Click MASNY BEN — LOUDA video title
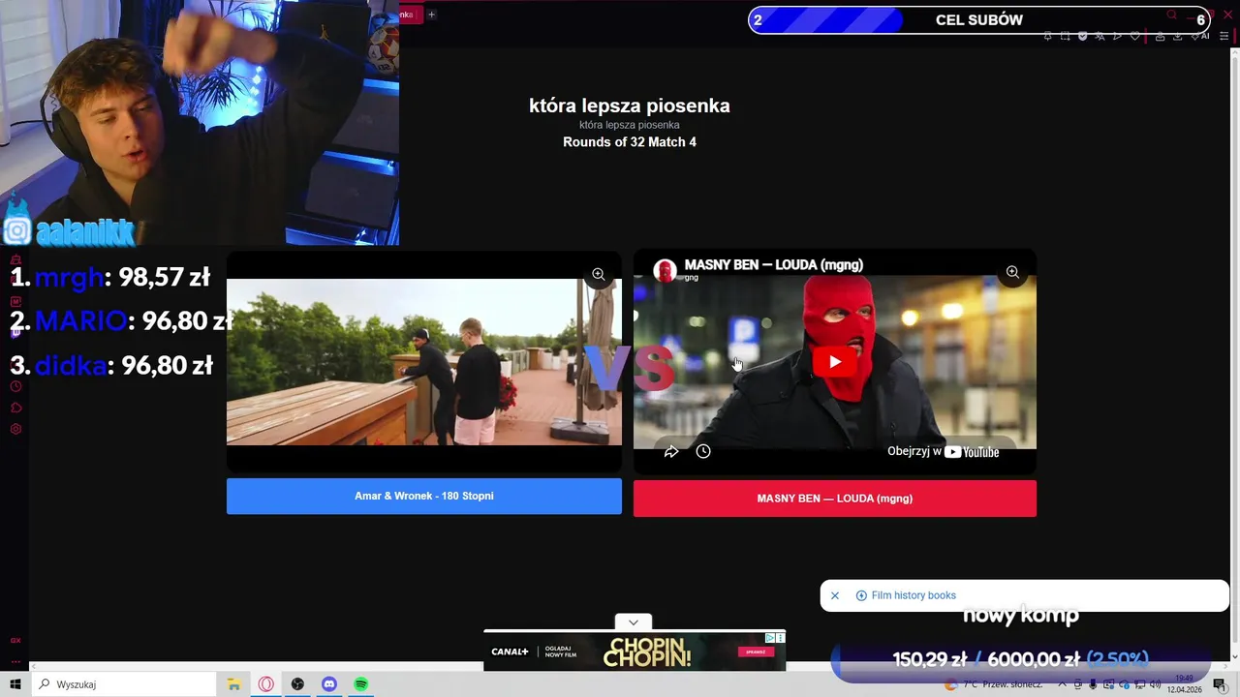This screenshot has width=1240, height=697. point(774,264)
